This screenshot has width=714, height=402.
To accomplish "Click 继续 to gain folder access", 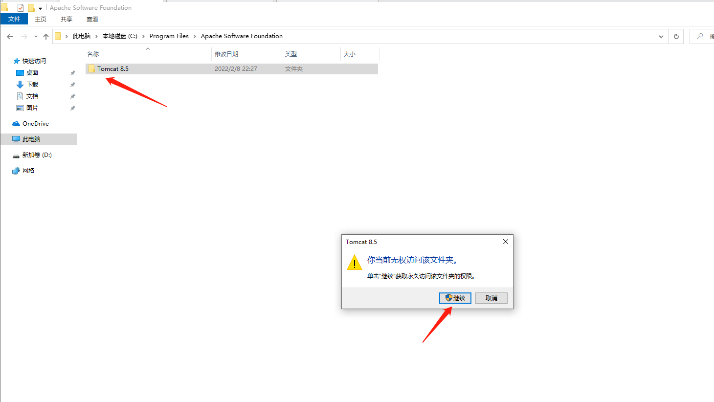I will click(455, 298).
